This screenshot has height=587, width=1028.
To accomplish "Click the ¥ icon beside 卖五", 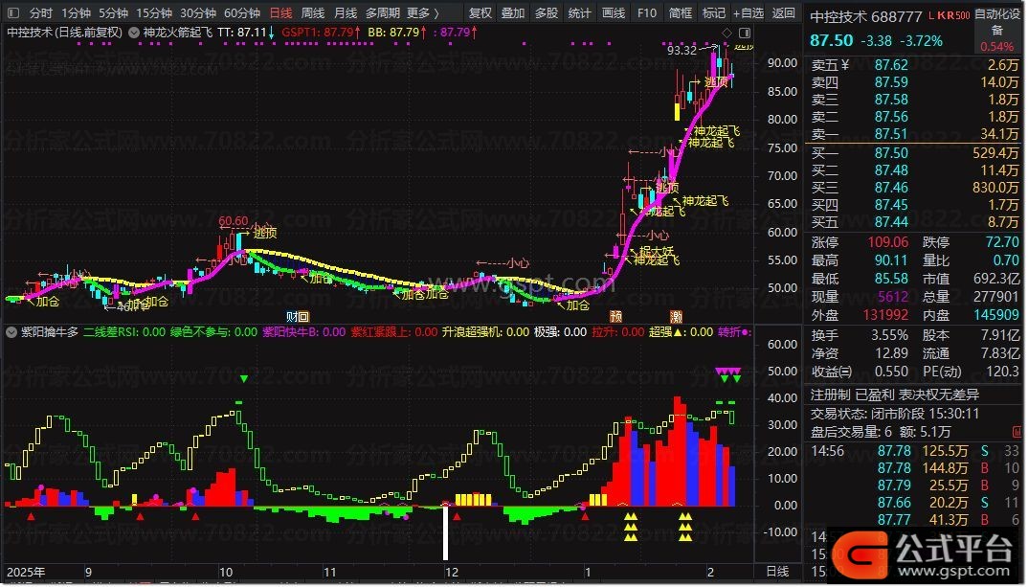I will tap(845, 65).
